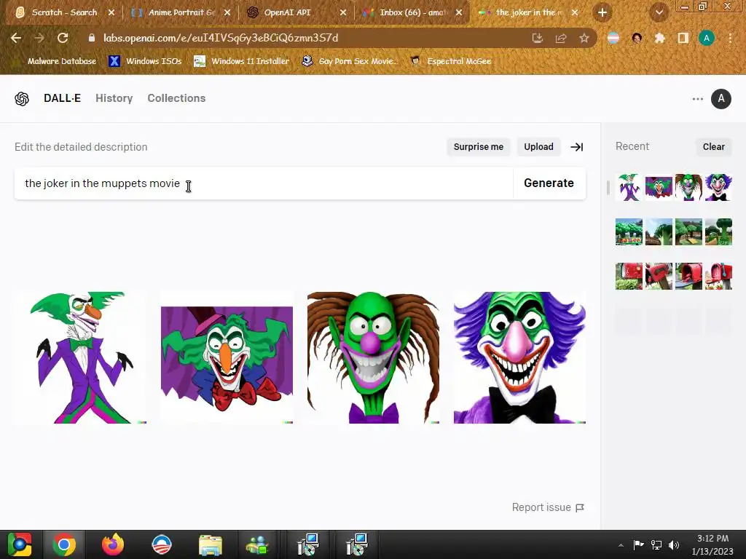Switch to the Collections tab
The width and height of the screenshot is (746, 559).
point(176,98)
